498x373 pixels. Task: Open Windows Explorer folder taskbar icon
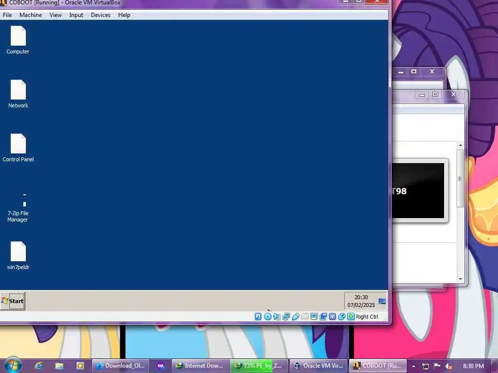[x=59, y=366]
